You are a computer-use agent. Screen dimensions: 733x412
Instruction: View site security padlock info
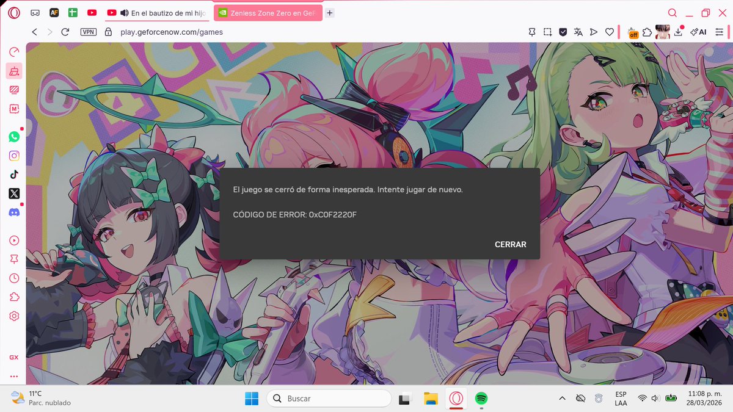[109, 32]
